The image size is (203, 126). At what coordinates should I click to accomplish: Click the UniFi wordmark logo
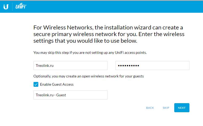tap(21, 6)
